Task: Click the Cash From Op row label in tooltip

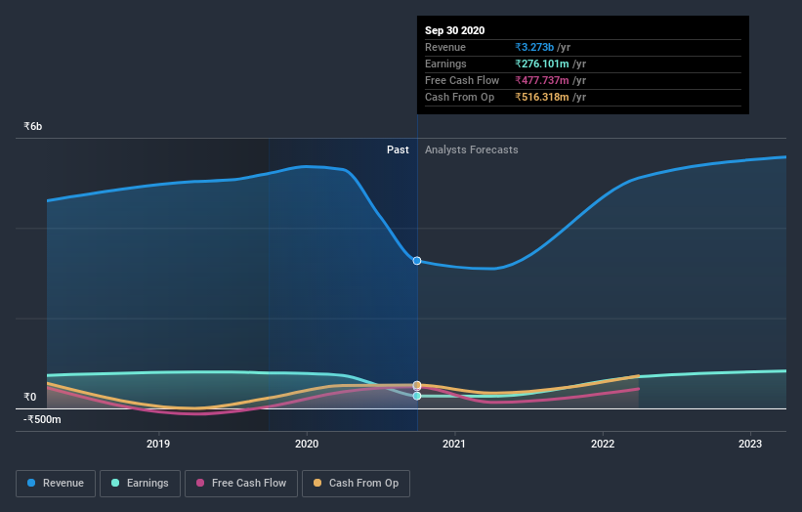Action: pyautogui.click(x=459, y=97)
